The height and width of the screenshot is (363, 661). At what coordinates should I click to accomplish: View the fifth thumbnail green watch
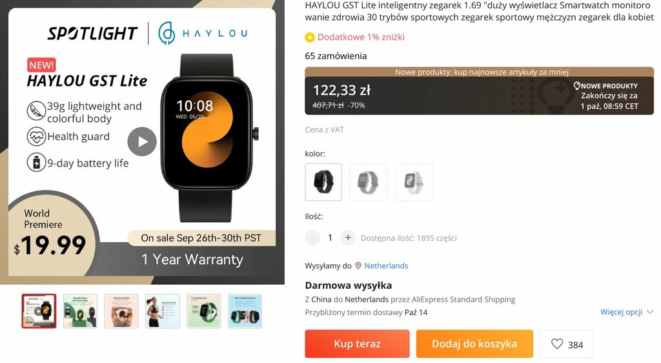[x=203, y=311]
